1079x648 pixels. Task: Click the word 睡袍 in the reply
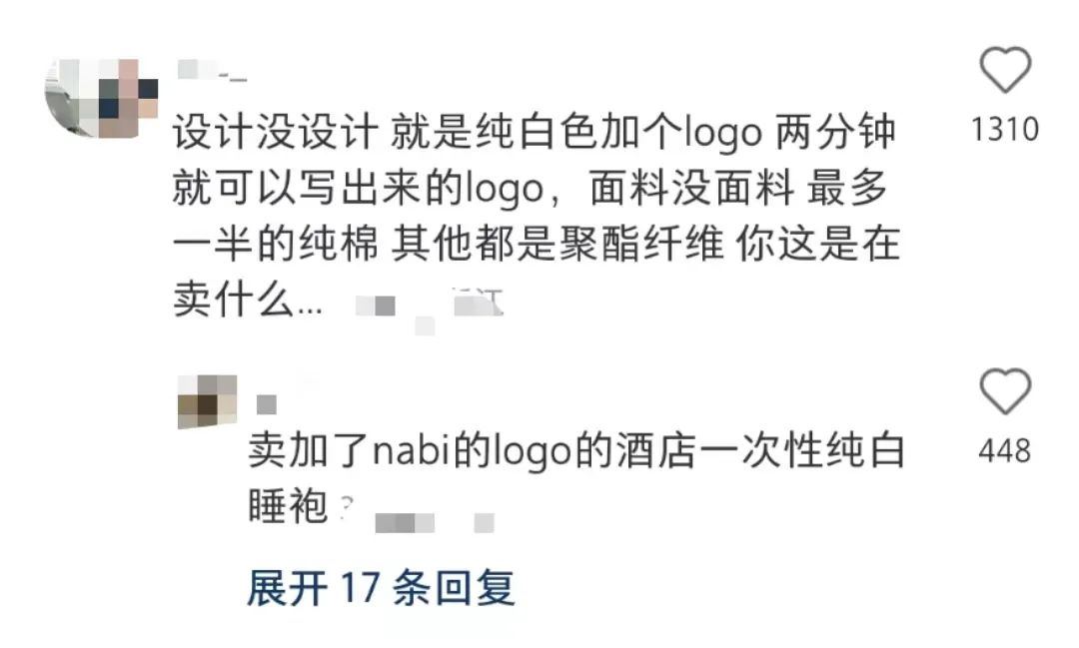(x=288, y=507)
